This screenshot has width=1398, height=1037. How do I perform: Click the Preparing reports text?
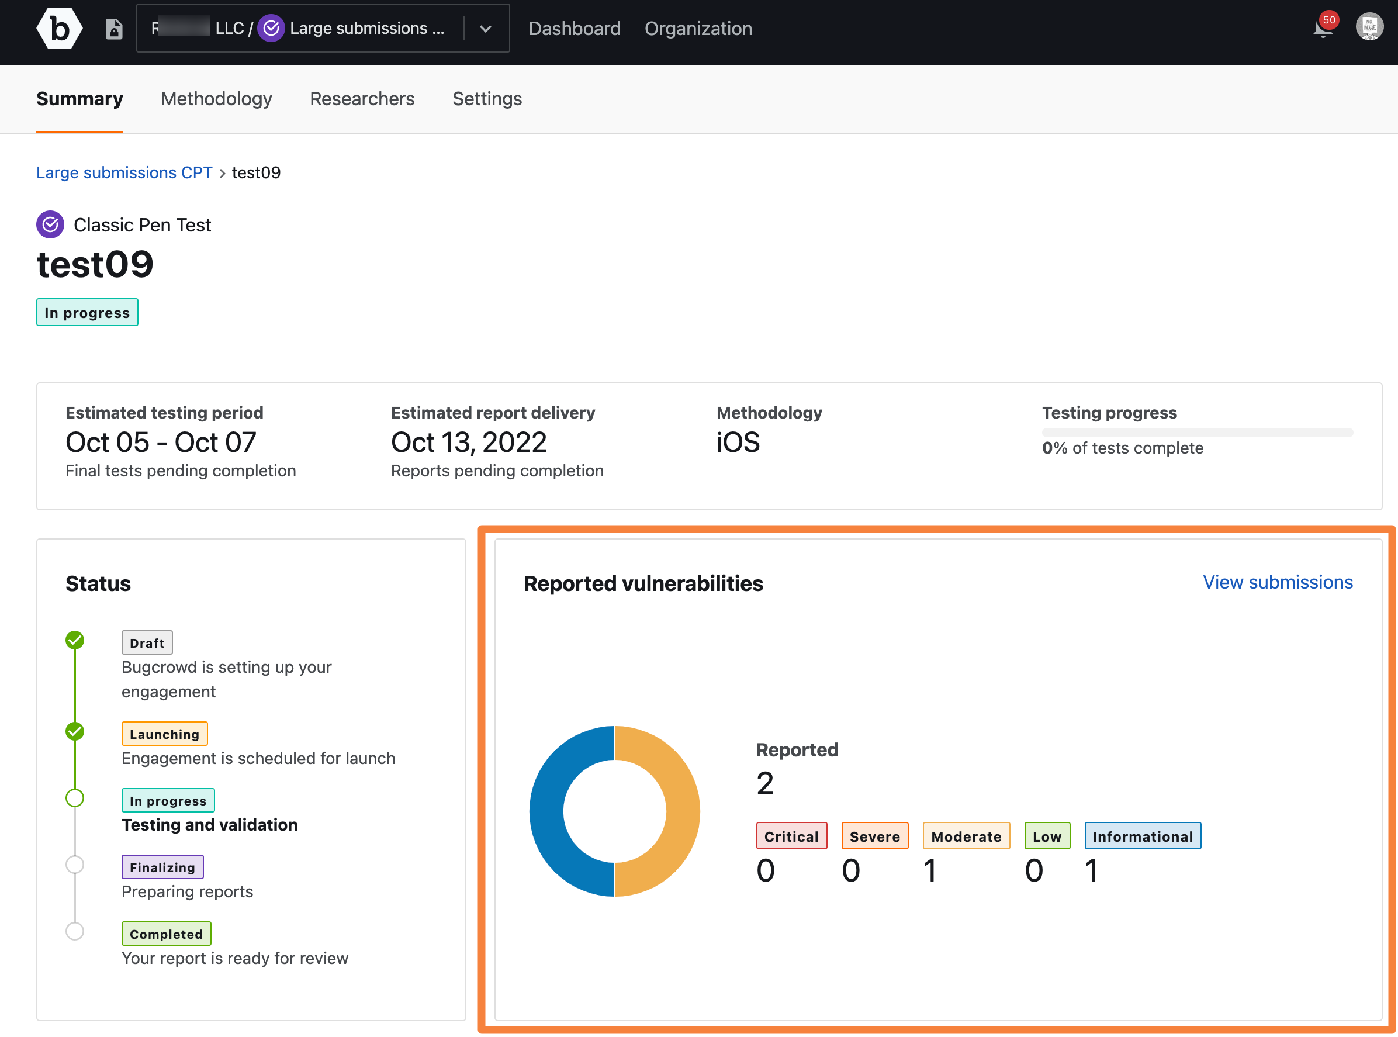pos(187,891)
